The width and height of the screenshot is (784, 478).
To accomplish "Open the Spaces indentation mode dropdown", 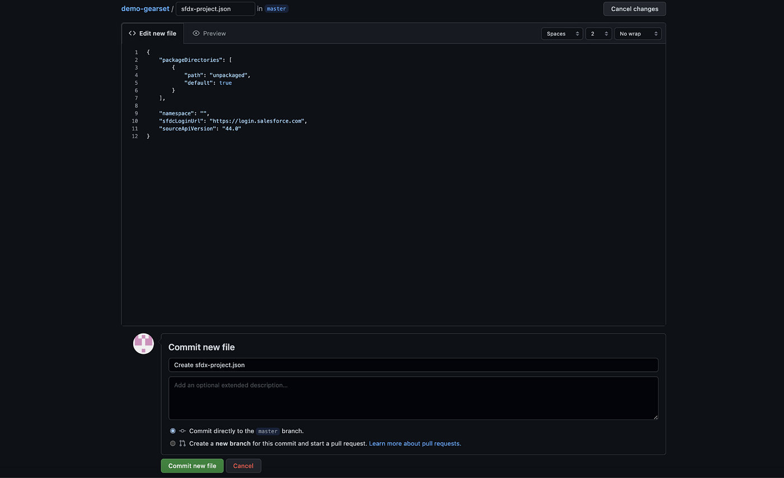I will [x=562, y=33].
